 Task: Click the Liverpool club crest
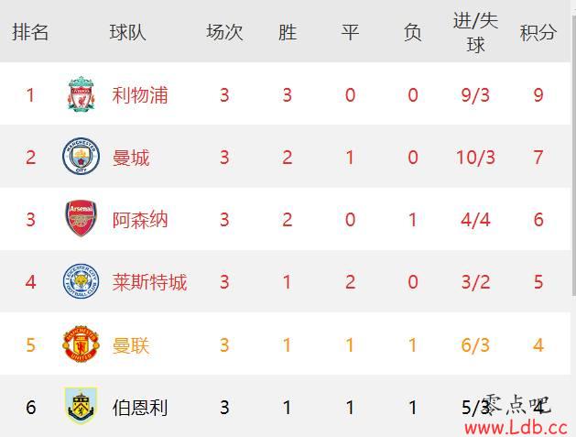(x=81, y=95)
